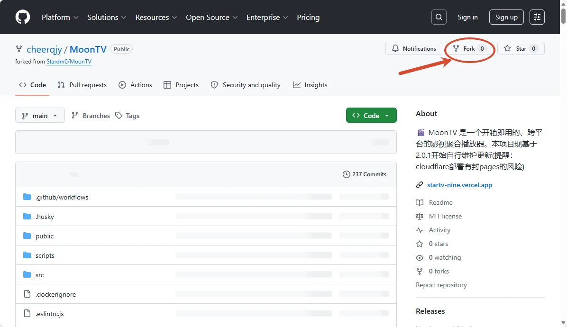This screenshot has height=327, width=567.
Task: Open the green Code dropdown button
Action: (x=371, y=115)
